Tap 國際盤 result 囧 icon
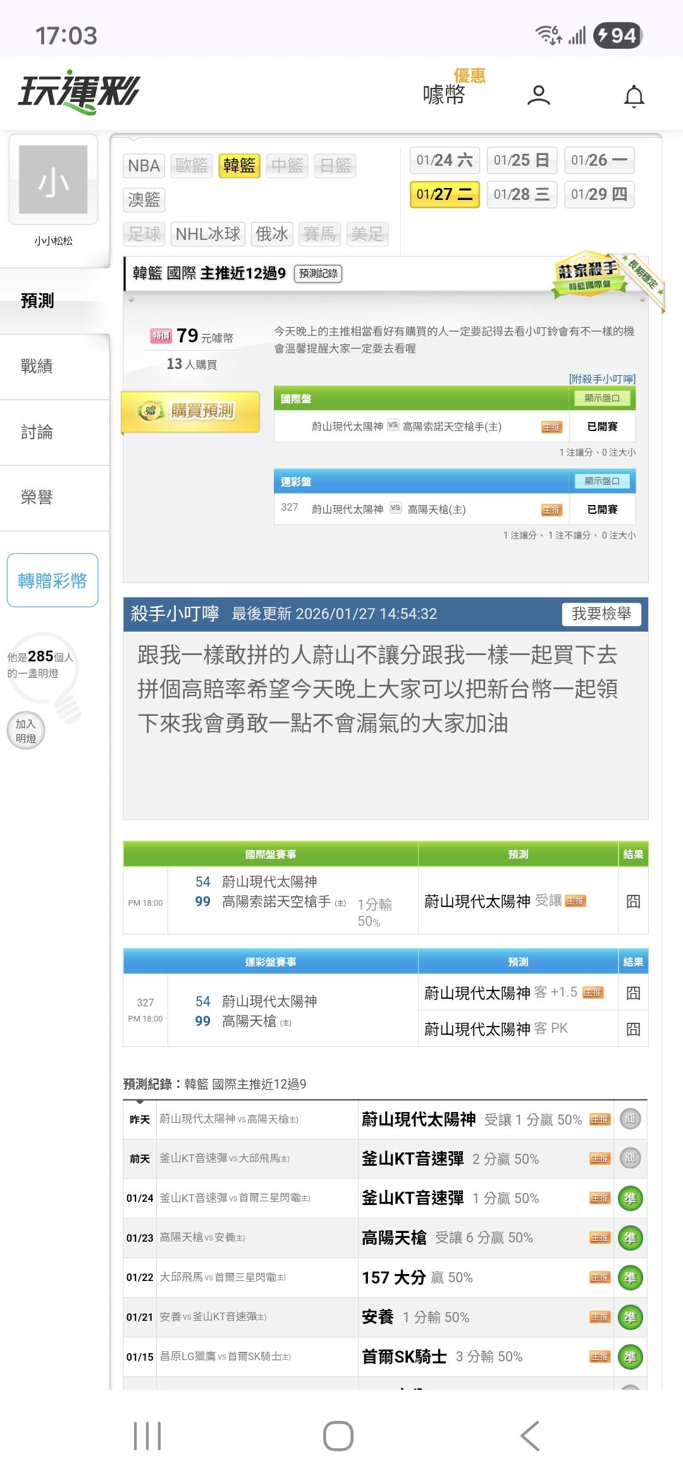The height and width of the screenshot is (1481, 683). (x=633, y=901)
